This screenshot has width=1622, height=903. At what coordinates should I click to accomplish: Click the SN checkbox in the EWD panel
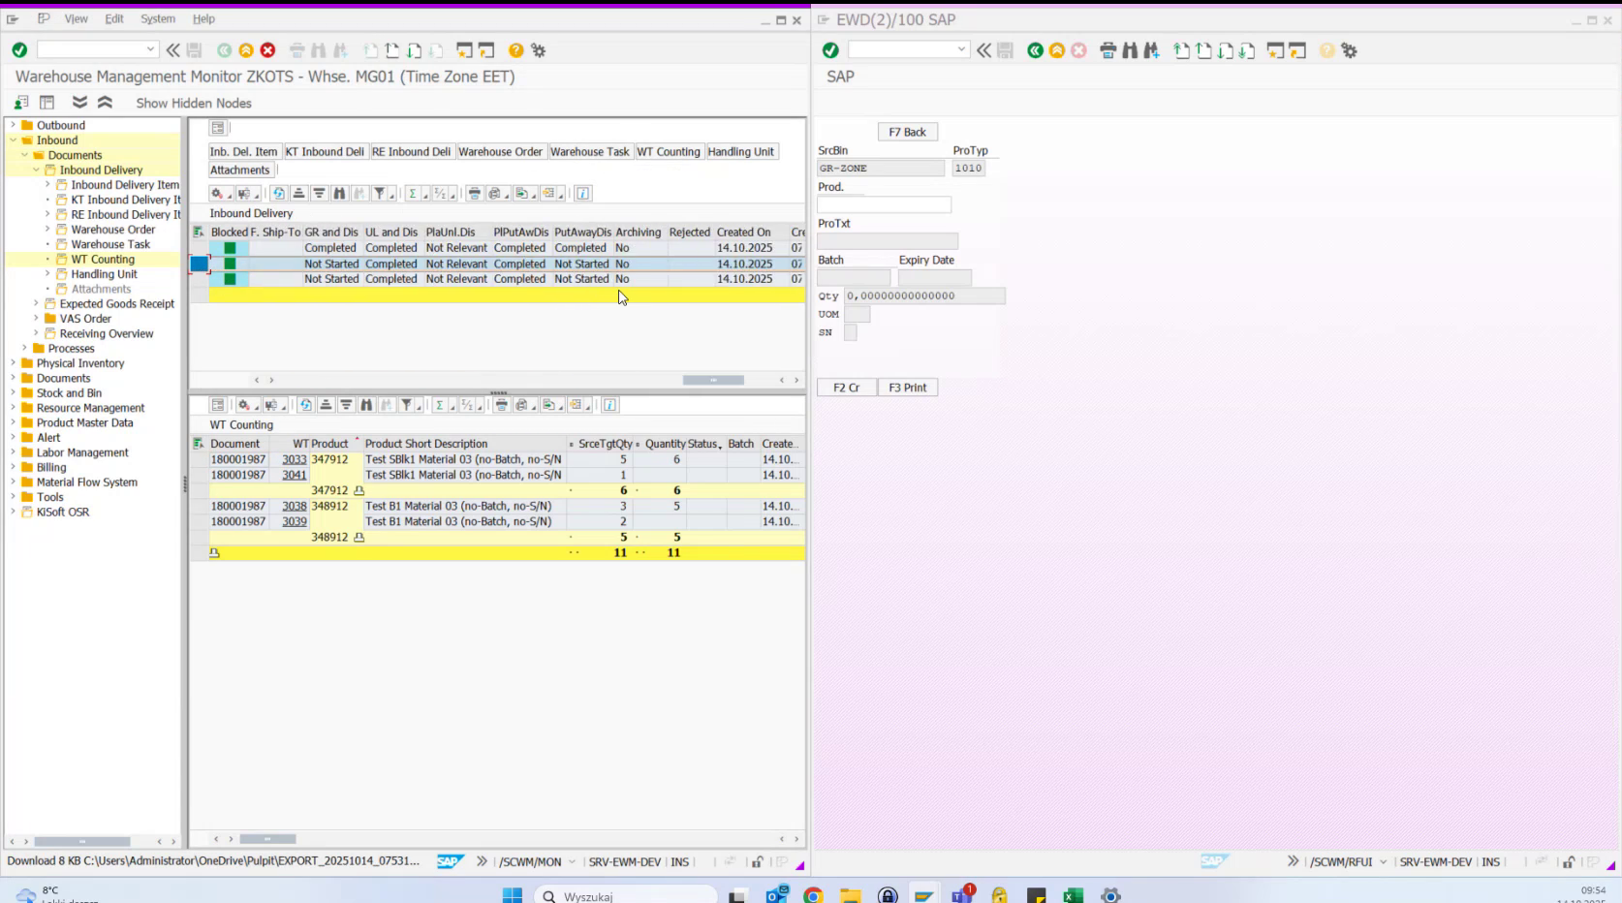(x=851, y=332)
